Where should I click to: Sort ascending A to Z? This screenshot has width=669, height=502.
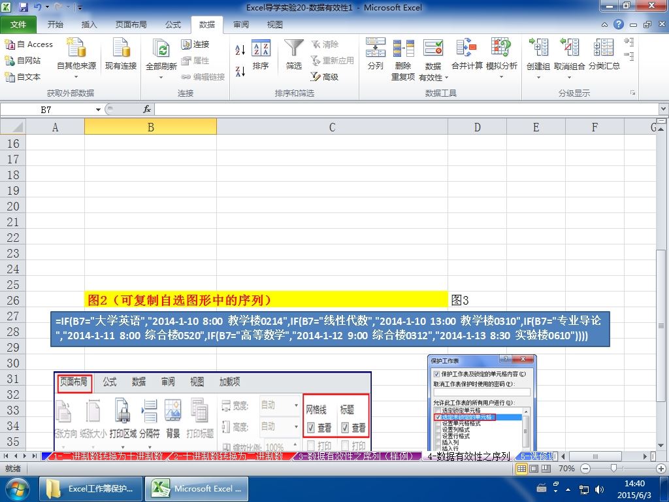[240, 50]
